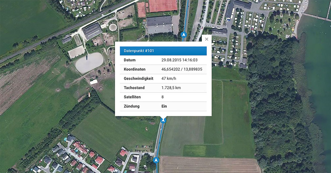Click the odometer value 1.728,5 km
Screen dimensions: 331x173
171,88
